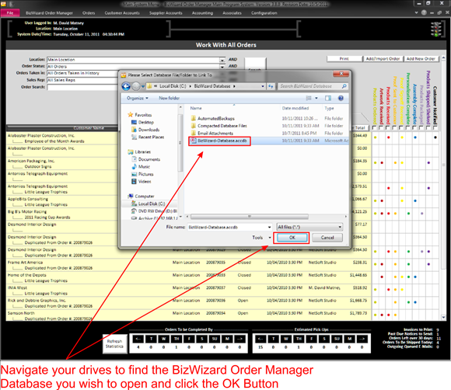Click New folder in dialog toolbar
This screenshot has width=451, height=390.
[x=170, y=99]
